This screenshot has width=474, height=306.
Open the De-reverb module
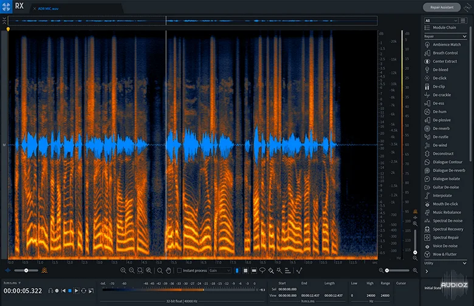[x=437, y=128]
